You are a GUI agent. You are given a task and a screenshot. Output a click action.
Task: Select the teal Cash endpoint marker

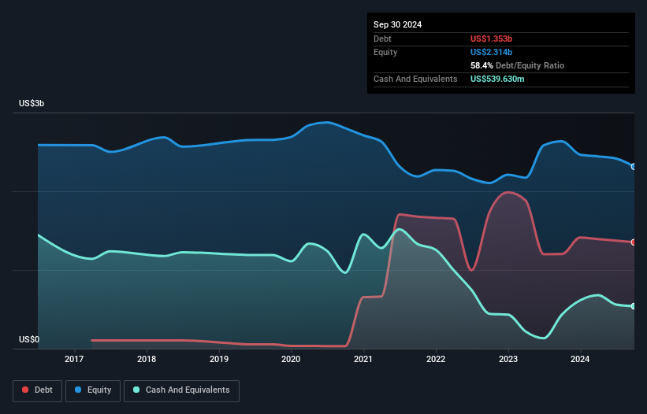634,306
